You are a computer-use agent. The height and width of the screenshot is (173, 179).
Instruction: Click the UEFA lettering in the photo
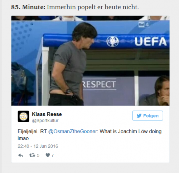tap(151, 41)
